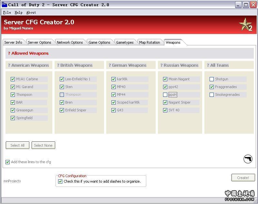258x204 pixels.
Task: Open the File menu
Action: [x=7, y=13]
